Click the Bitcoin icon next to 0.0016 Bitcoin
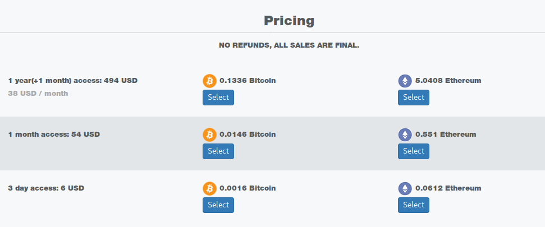 209,188
